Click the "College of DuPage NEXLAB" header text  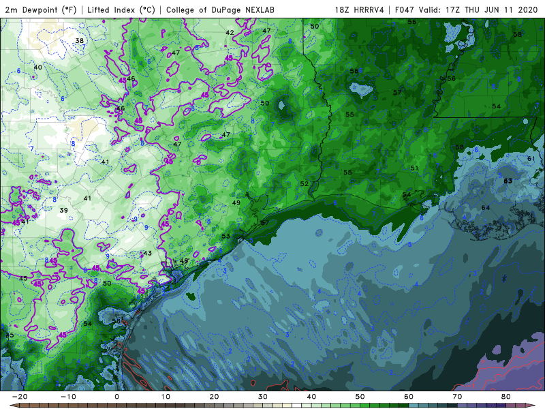[220, 10]
